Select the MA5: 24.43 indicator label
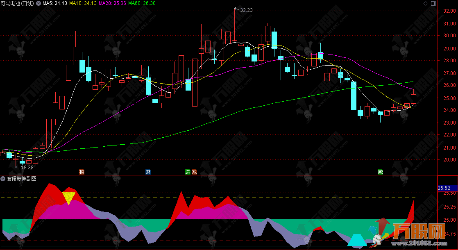Image resolution: width=458 pixels, height=250 pixels. coord(55,4)
